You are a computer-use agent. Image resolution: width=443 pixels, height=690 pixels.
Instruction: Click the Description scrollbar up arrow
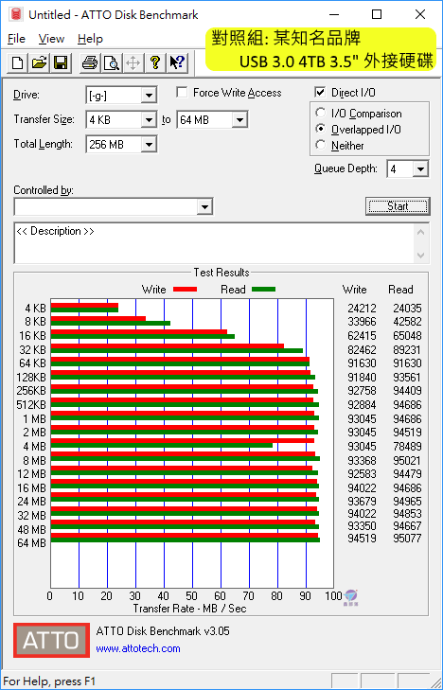(421, 232)
